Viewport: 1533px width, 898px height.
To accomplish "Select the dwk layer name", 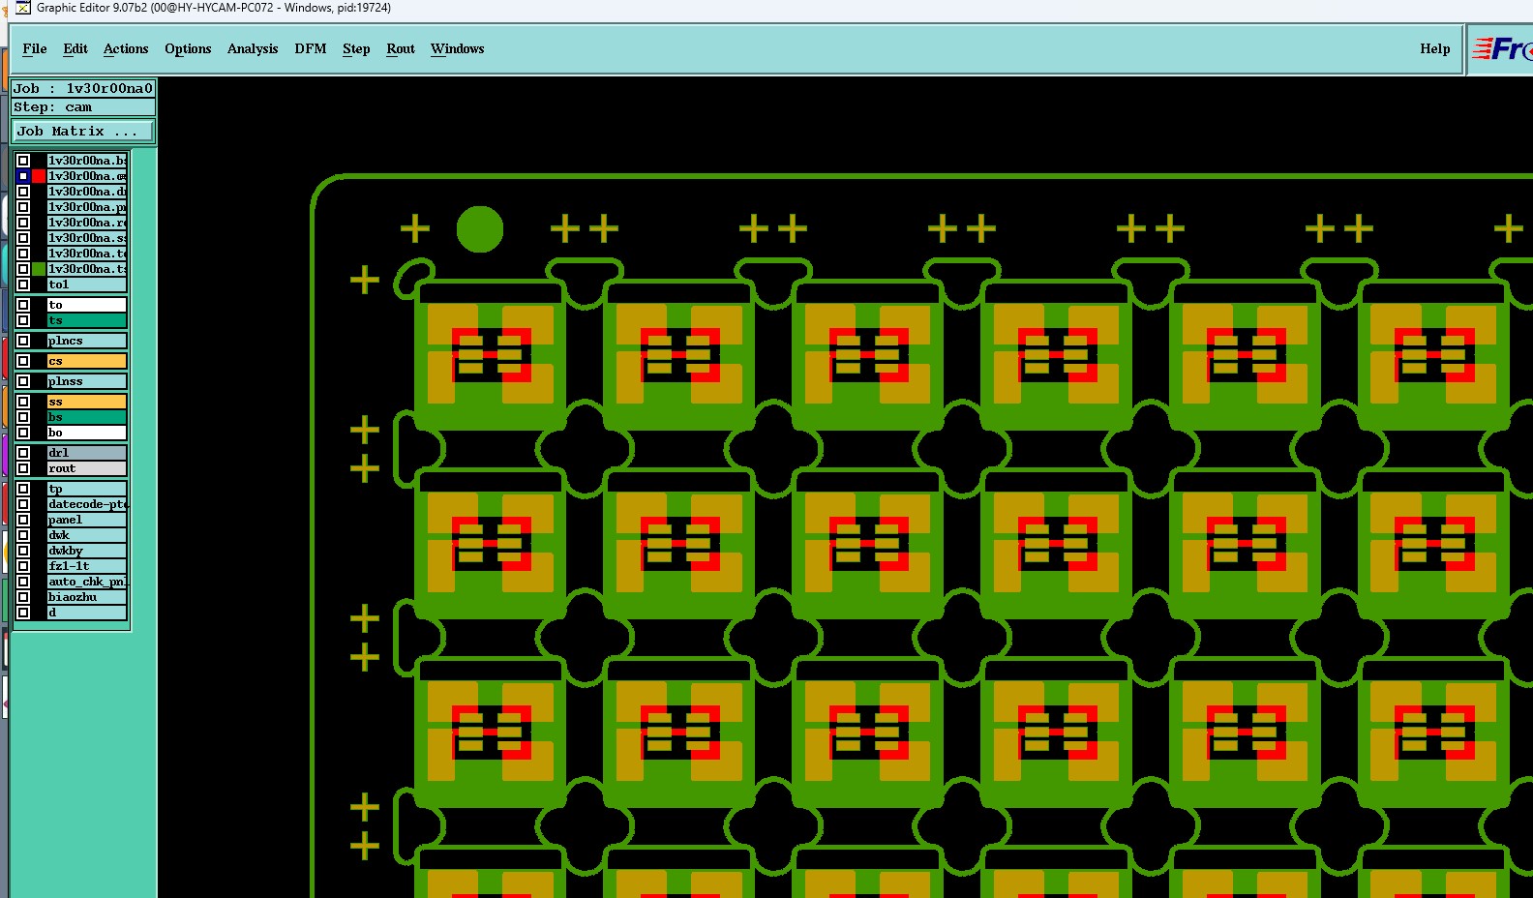I will (87, 535).
